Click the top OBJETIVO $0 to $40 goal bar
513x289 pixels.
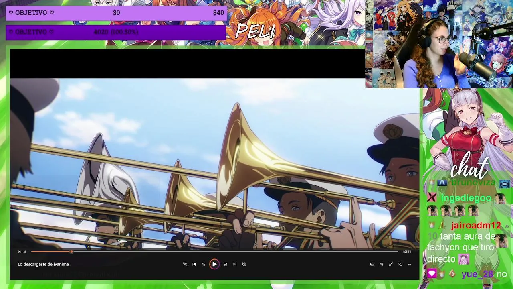click(117, 13)
